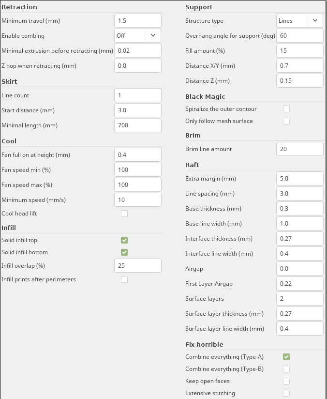Enable Spiralize the outer contour
This screenshot has height=399, width=327.
[x=286, y=109]
